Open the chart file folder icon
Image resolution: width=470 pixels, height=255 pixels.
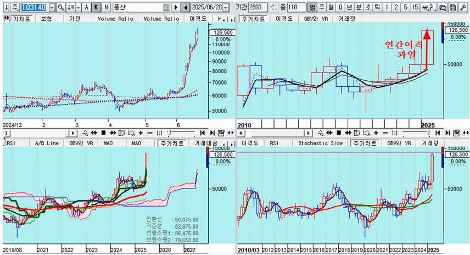444,8
